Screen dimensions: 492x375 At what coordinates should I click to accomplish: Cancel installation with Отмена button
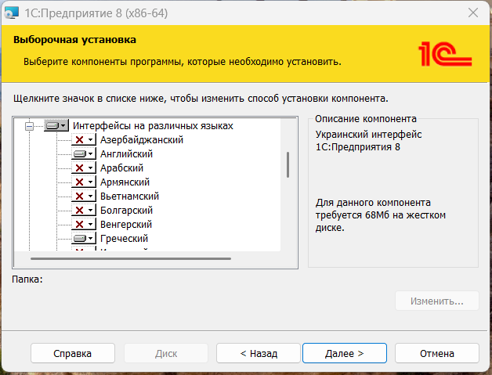pyautogui.click(x=437, y=353)
